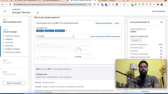Click the Target audience size label
The width and height of the screenshot is (168, 94).
[x=138, y=29]
